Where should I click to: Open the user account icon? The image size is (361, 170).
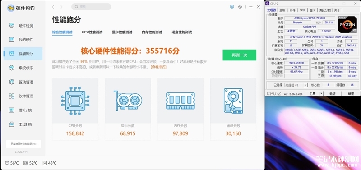232,7
